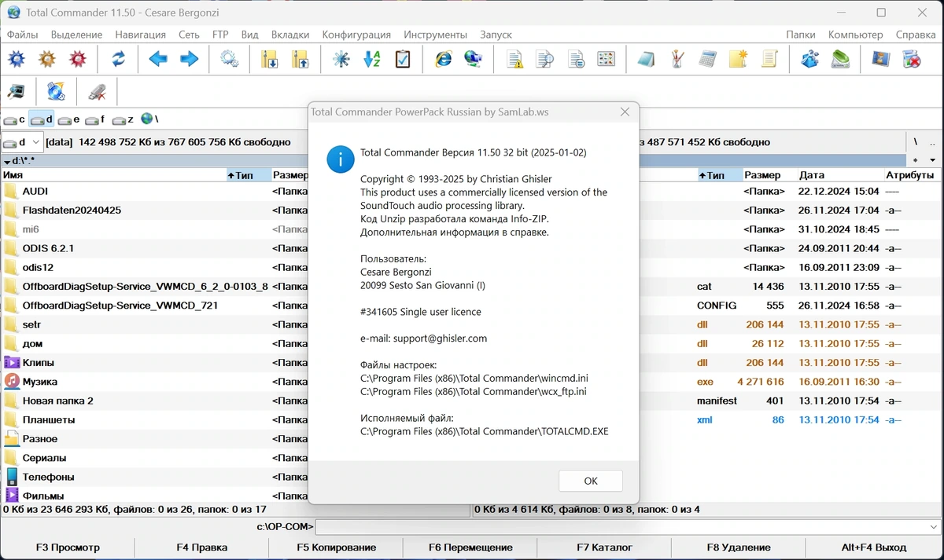The image size is (944, 560).
Task: Open the left panel drive dropdown showing d
Action: [22, 142]
